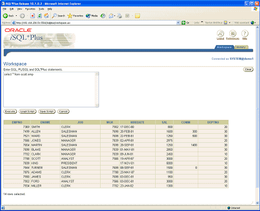Click the Load Script button
The height and width of the screenshot is (211, 260).
[x=28, y=112]
